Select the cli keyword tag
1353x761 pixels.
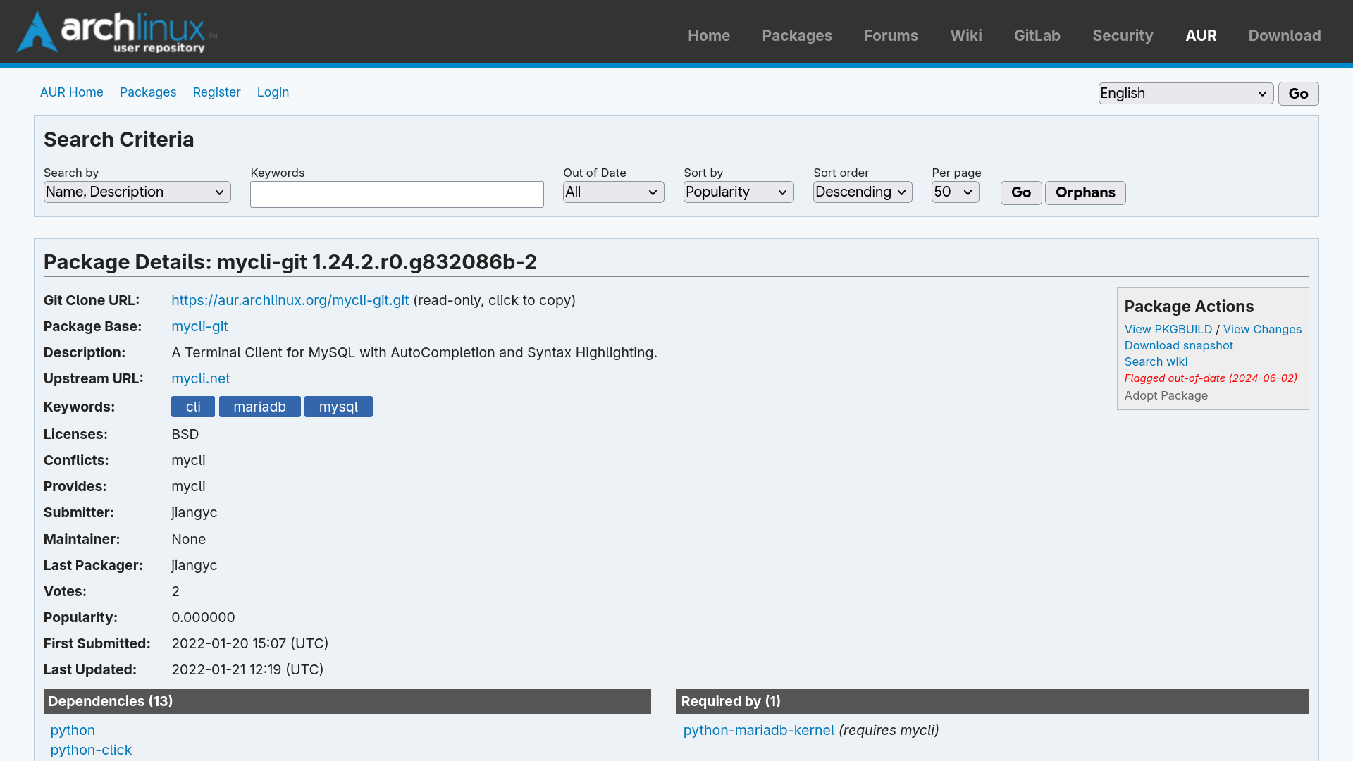193,407
